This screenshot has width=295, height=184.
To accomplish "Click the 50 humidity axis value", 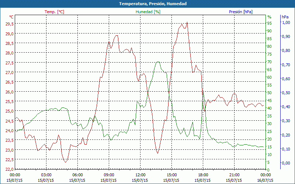I will tap(270, 93).
